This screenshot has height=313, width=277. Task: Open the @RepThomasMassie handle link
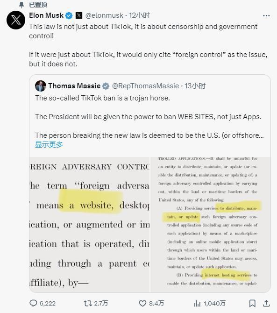(145, 86)
